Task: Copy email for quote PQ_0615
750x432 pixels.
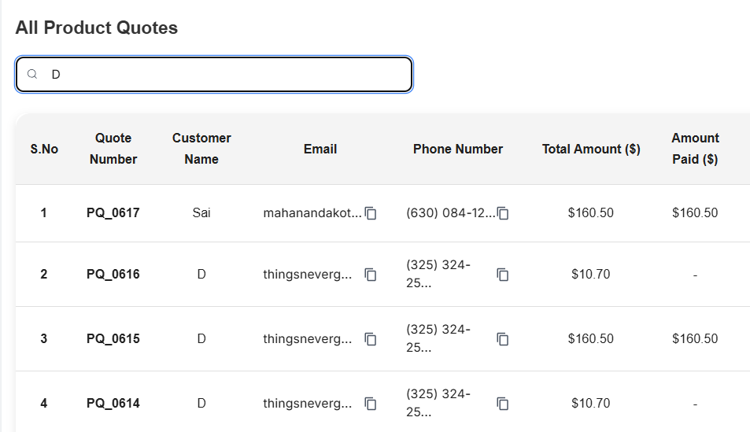Action: click(371, 339)
